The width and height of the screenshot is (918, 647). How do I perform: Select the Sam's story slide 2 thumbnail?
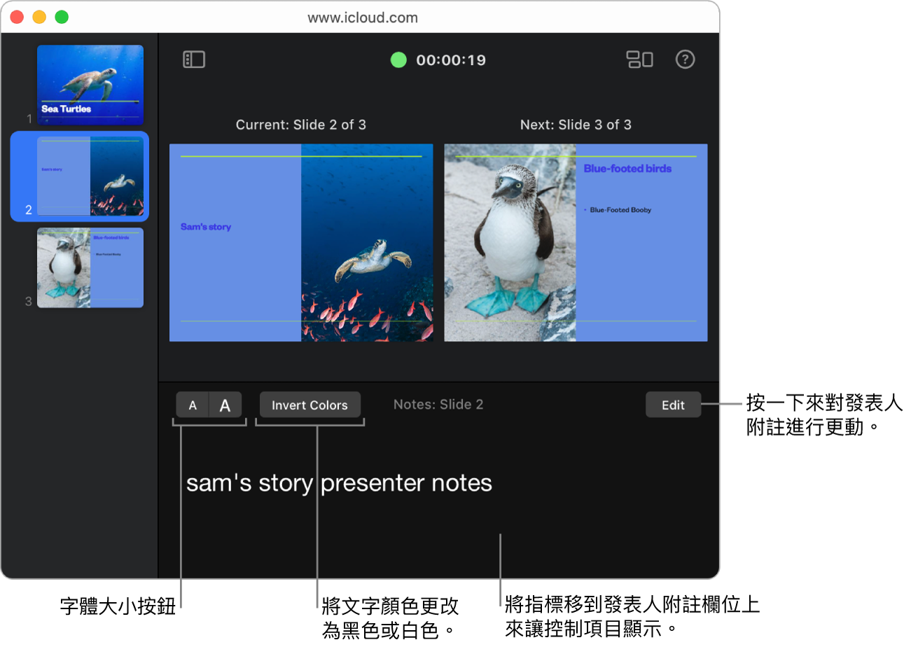click(x=90, y=176)
